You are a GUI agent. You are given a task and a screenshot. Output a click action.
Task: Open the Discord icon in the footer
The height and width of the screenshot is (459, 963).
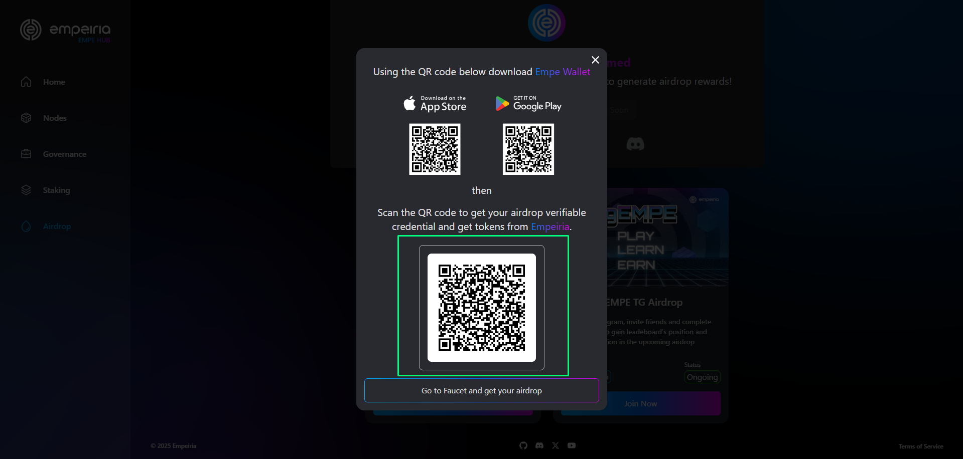click(x=539, y=445)
